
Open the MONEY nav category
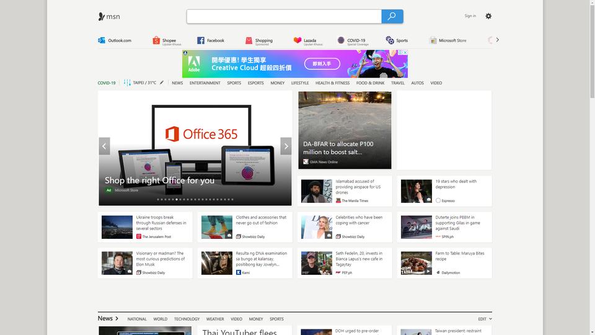point(278,83)
